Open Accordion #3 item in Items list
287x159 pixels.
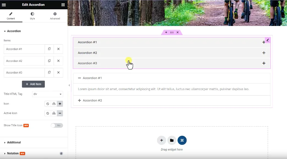click(x=24, y=73)
